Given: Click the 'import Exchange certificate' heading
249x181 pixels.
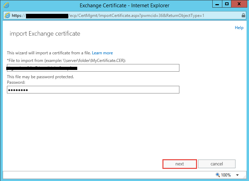Looking at the screenshot, I should click(45, 34).
